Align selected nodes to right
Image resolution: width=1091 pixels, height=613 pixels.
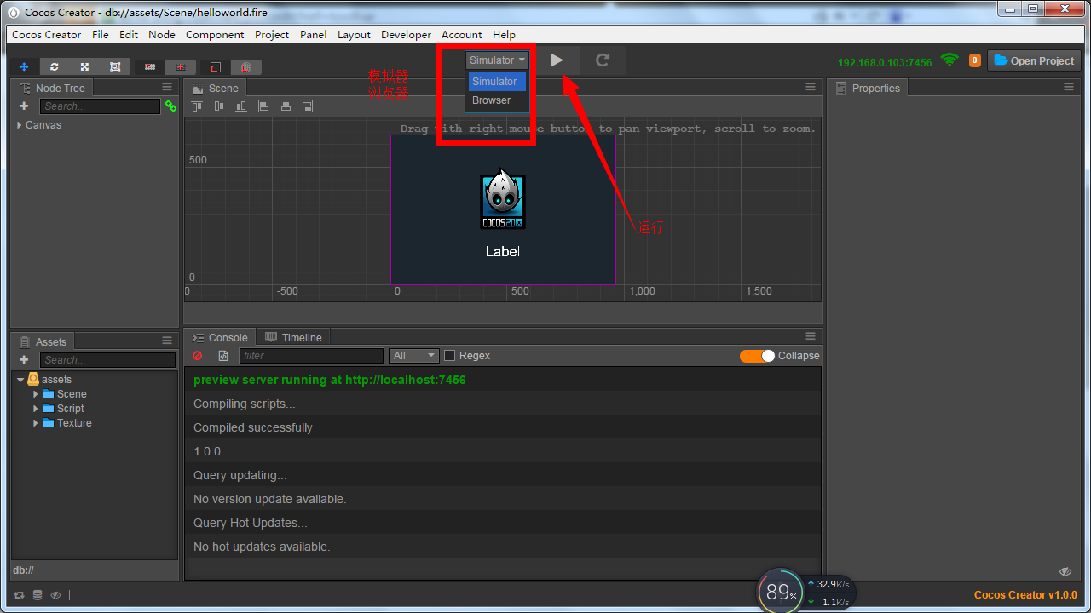(x=308, y=106)
